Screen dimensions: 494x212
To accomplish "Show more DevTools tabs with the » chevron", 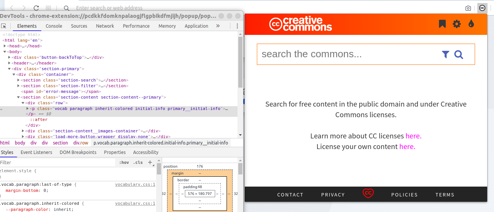I will (x=218, y=26).
